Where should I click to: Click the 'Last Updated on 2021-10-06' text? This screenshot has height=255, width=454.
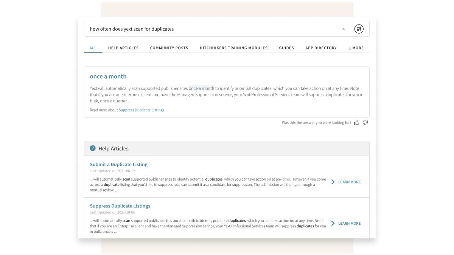[112, 213]
